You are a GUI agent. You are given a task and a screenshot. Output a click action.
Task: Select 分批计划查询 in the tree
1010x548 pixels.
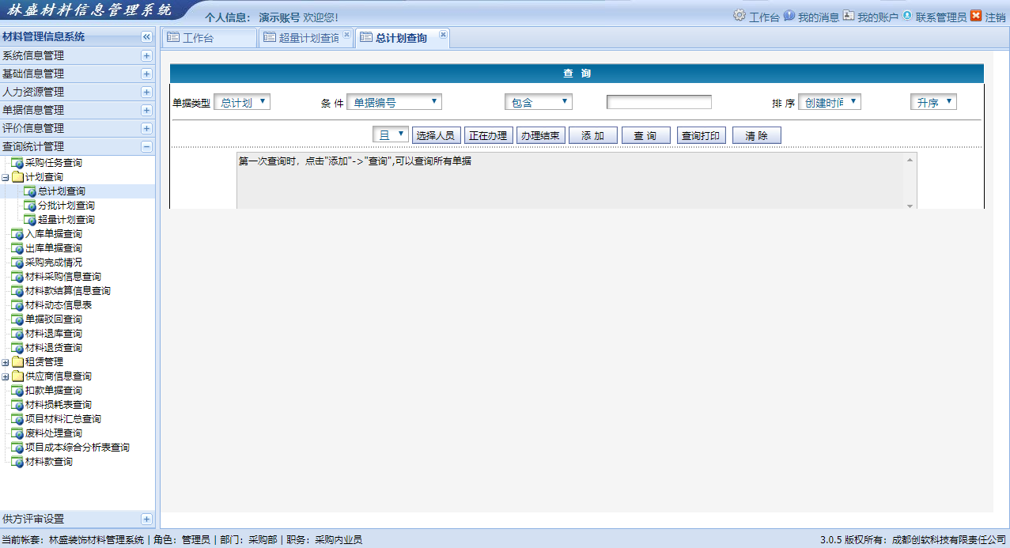(66, 206)
